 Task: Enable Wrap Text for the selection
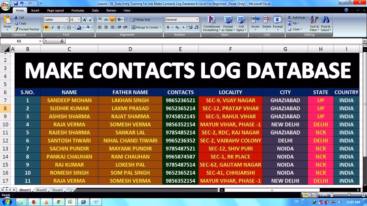pos(133,19)
